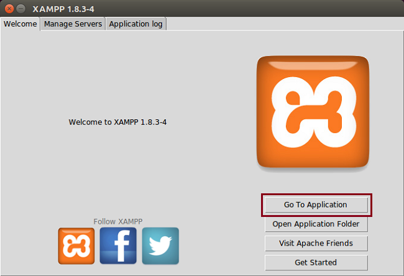This screenshot has width=404, height=276.
Task: Close the XAMPP window with the red button
Action: coord(9,9)
